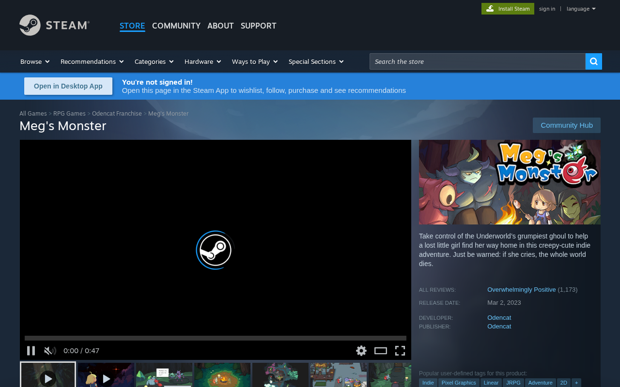Expand the Special Sections dropdown
620x387 pixels.
click(x=316, y=61)
